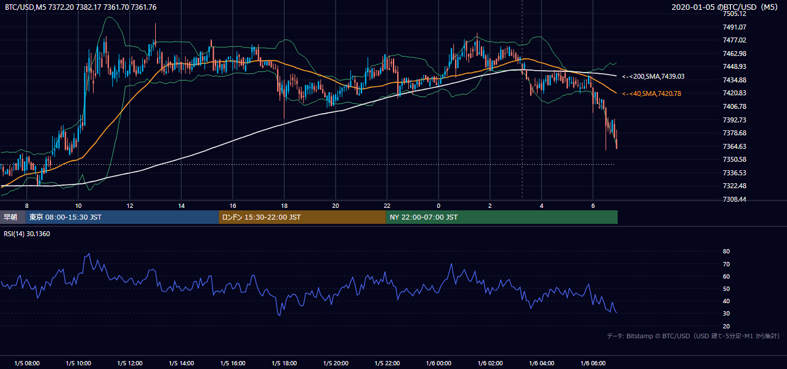
Task: Click price axis value 7378.68
Action: [735, 133]
